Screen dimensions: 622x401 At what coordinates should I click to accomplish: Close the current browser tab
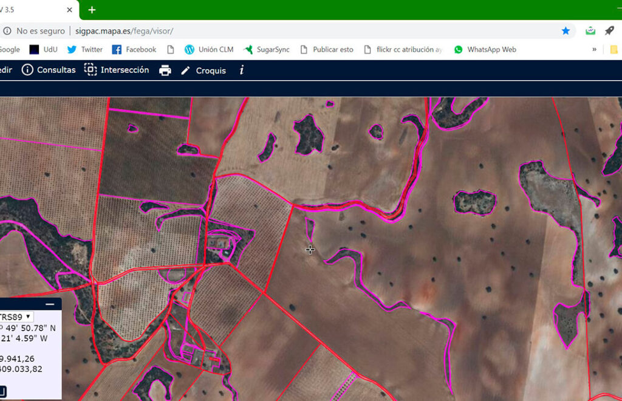pos(70,10)
